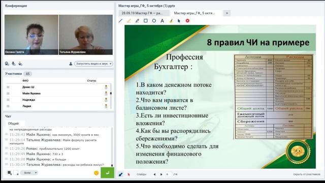Click participant name 'Надежда'
This screenshot has height=183, width=325.
(x=28, y=100)
